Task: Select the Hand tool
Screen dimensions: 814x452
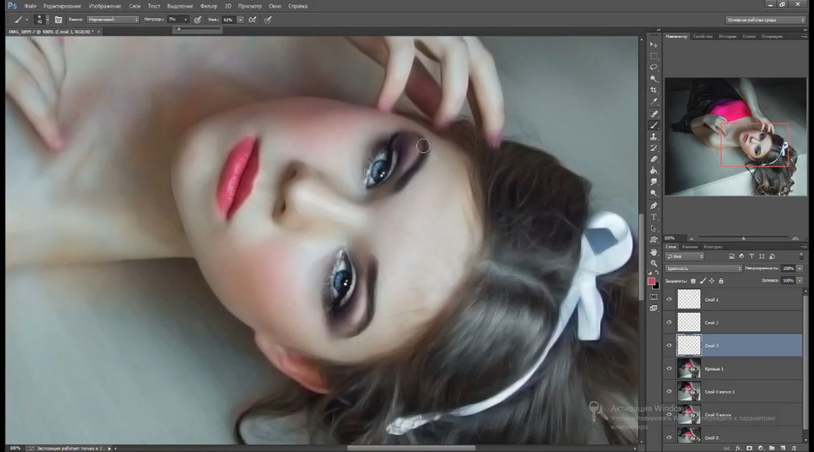Action: point(654,252)
